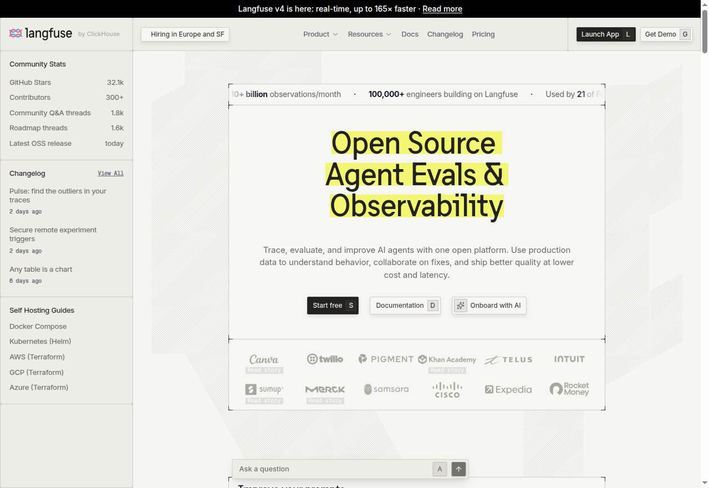Click the Start free button
709x488 pixels.
333,306
